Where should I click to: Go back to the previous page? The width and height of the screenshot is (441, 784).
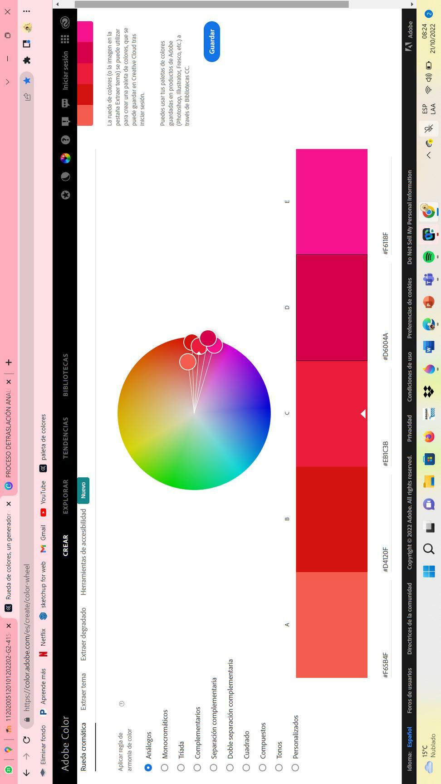tap(27, 772)
